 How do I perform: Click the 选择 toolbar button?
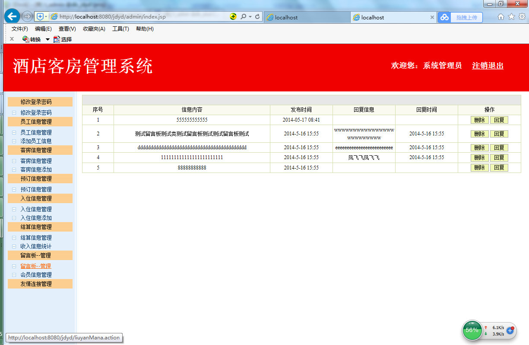click(x=63, y=39)
